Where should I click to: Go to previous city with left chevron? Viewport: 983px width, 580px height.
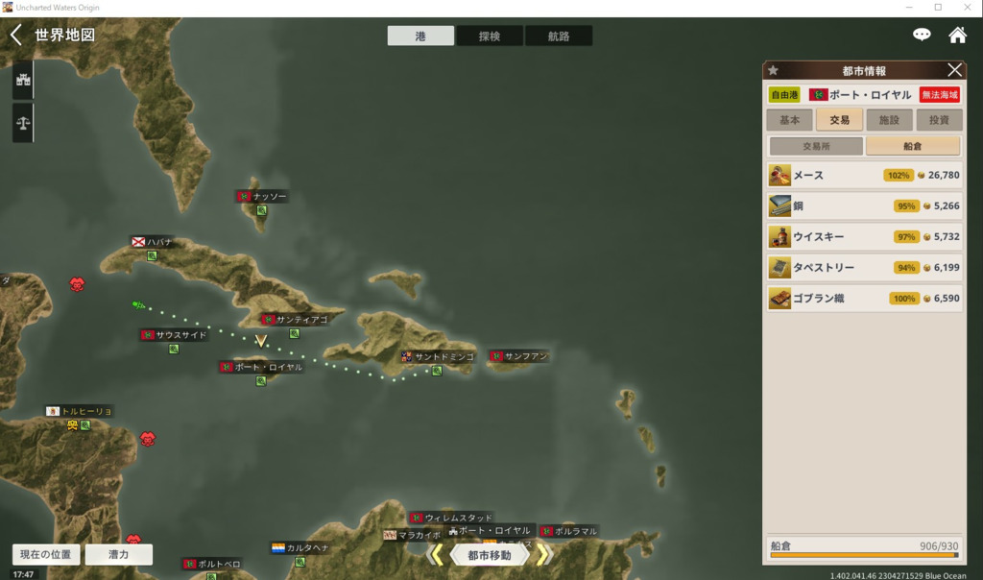pyautogui.click(x=437, y=554)
